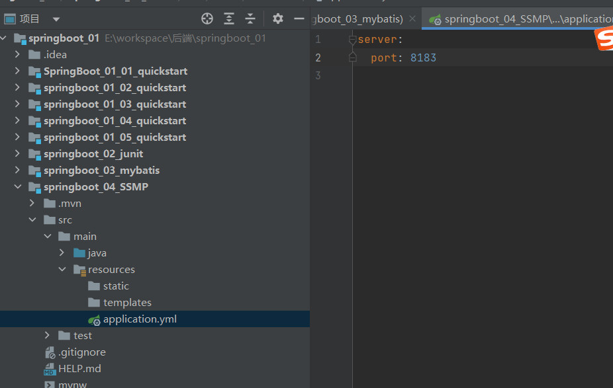Select springboot_01_02_quickstart in the tree
Screen dimensions: 613x388
click(115, 88)
